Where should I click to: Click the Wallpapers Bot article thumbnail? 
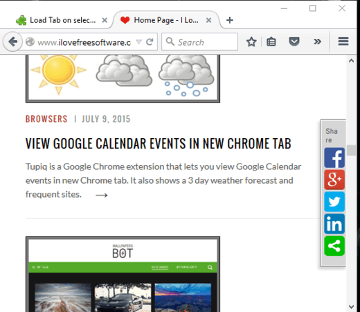pos(123,274)
